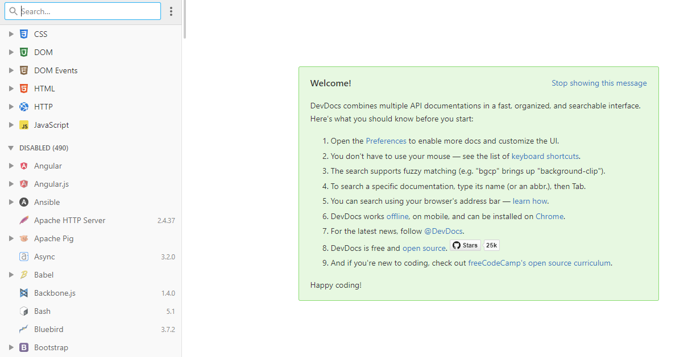This screenshot has width=688, height=357.
Task: Expand the Apache Pig arrow
Action: (11, 238)
